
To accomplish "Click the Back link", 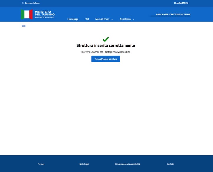I will click(24, 26).
